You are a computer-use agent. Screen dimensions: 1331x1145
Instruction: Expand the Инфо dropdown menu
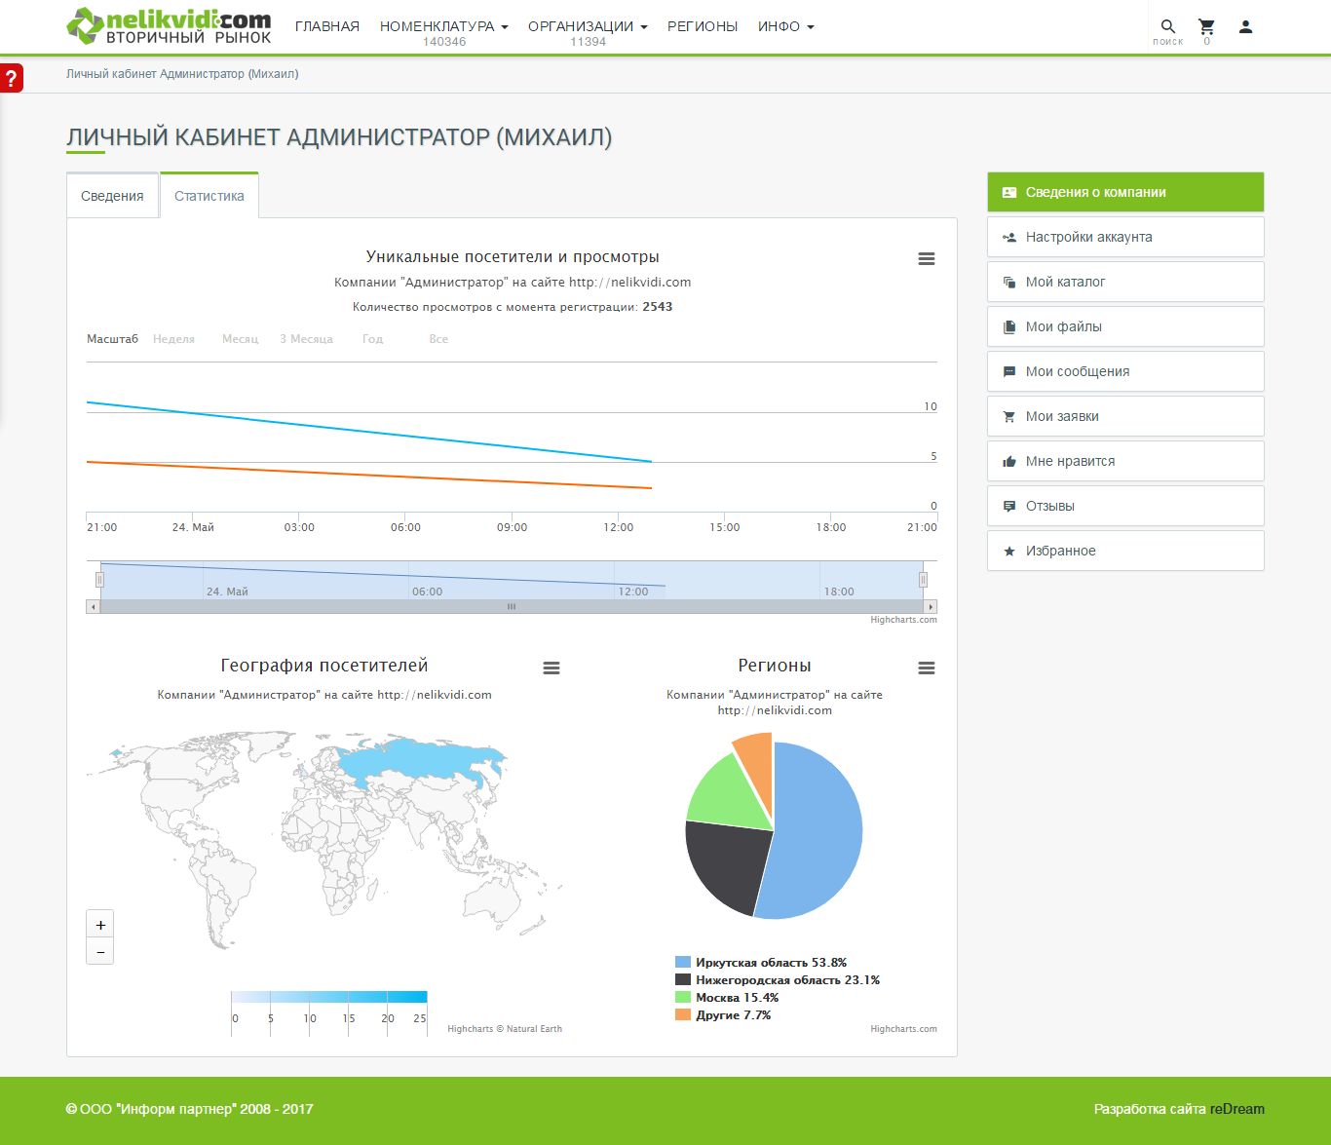click(x=785, y=27)
